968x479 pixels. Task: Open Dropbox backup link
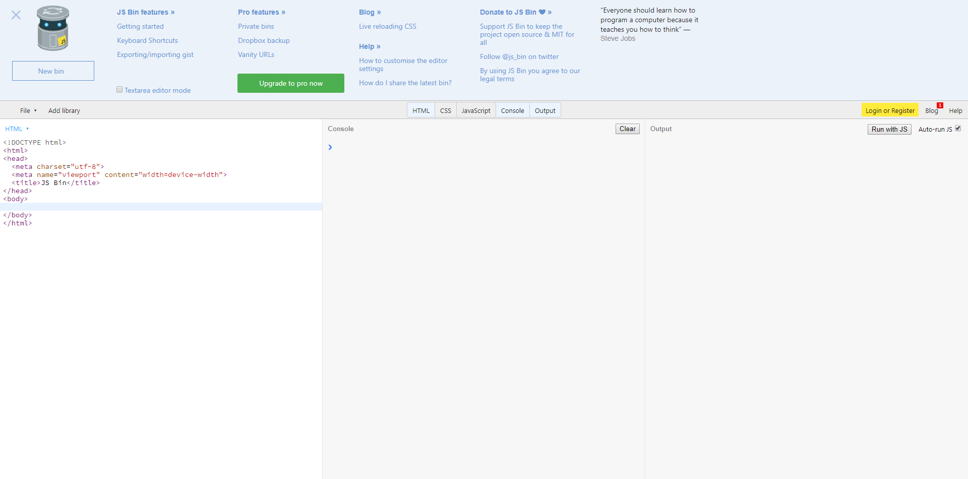click(x=264, y=40)
